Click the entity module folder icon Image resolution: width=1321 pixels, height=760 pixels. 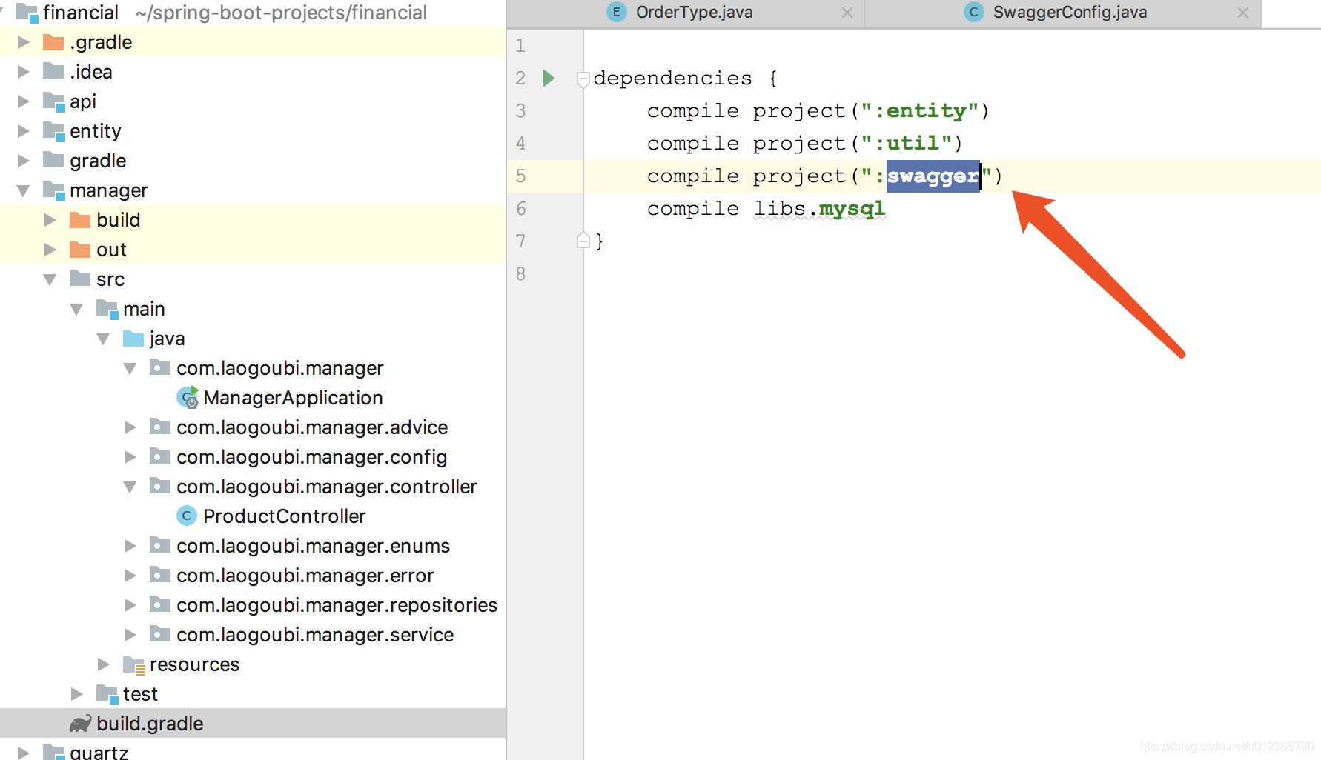[x=54, y=132]
